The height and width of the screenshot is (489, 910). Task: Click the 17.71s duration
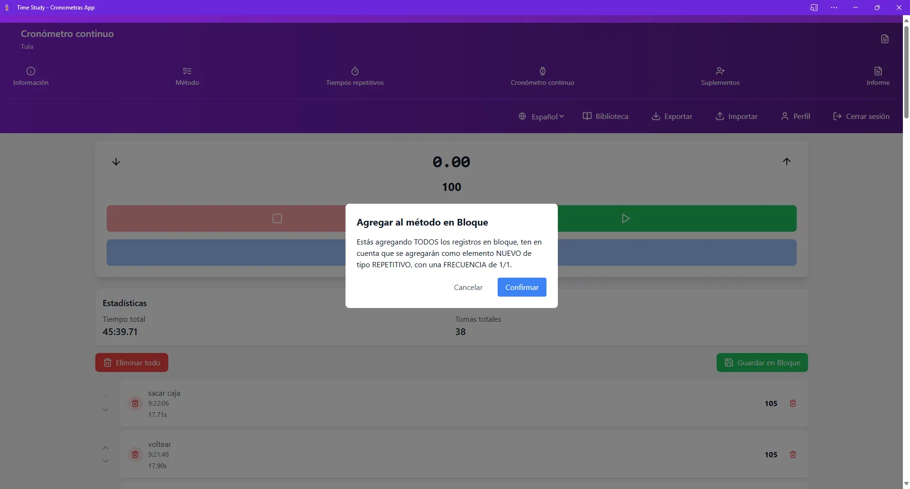157,415
